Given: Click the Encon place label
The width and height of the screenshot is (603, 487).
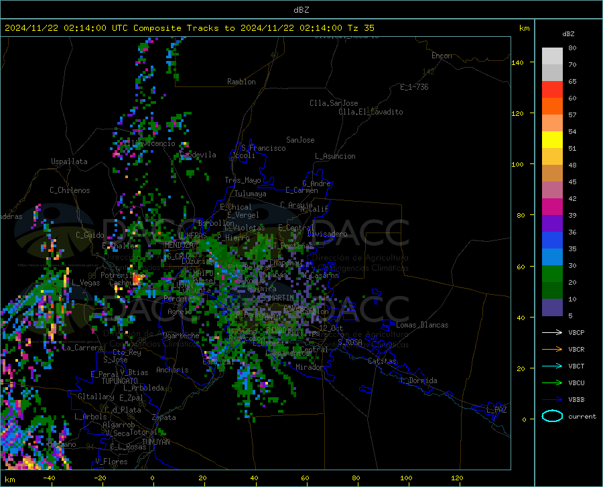Looking at the screenshot, I should [442, 56].
